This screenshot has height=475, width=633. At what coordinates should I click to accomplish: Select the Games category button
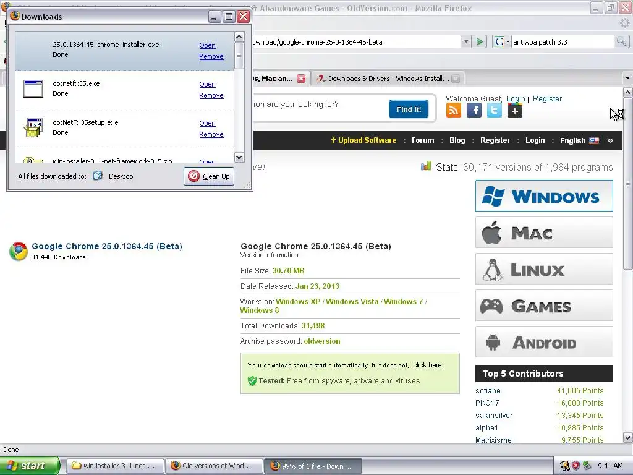point(544,306)
